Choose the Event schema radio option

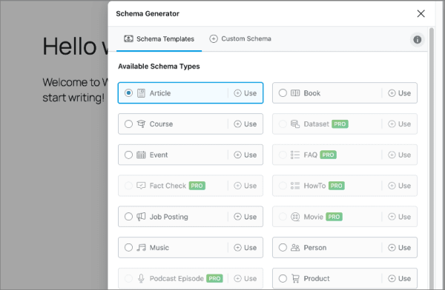coord(128,155)
